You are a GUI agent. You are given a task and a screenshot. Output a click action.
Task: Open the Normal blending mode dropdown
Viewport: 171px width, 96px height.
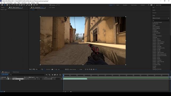click(39, 79)
